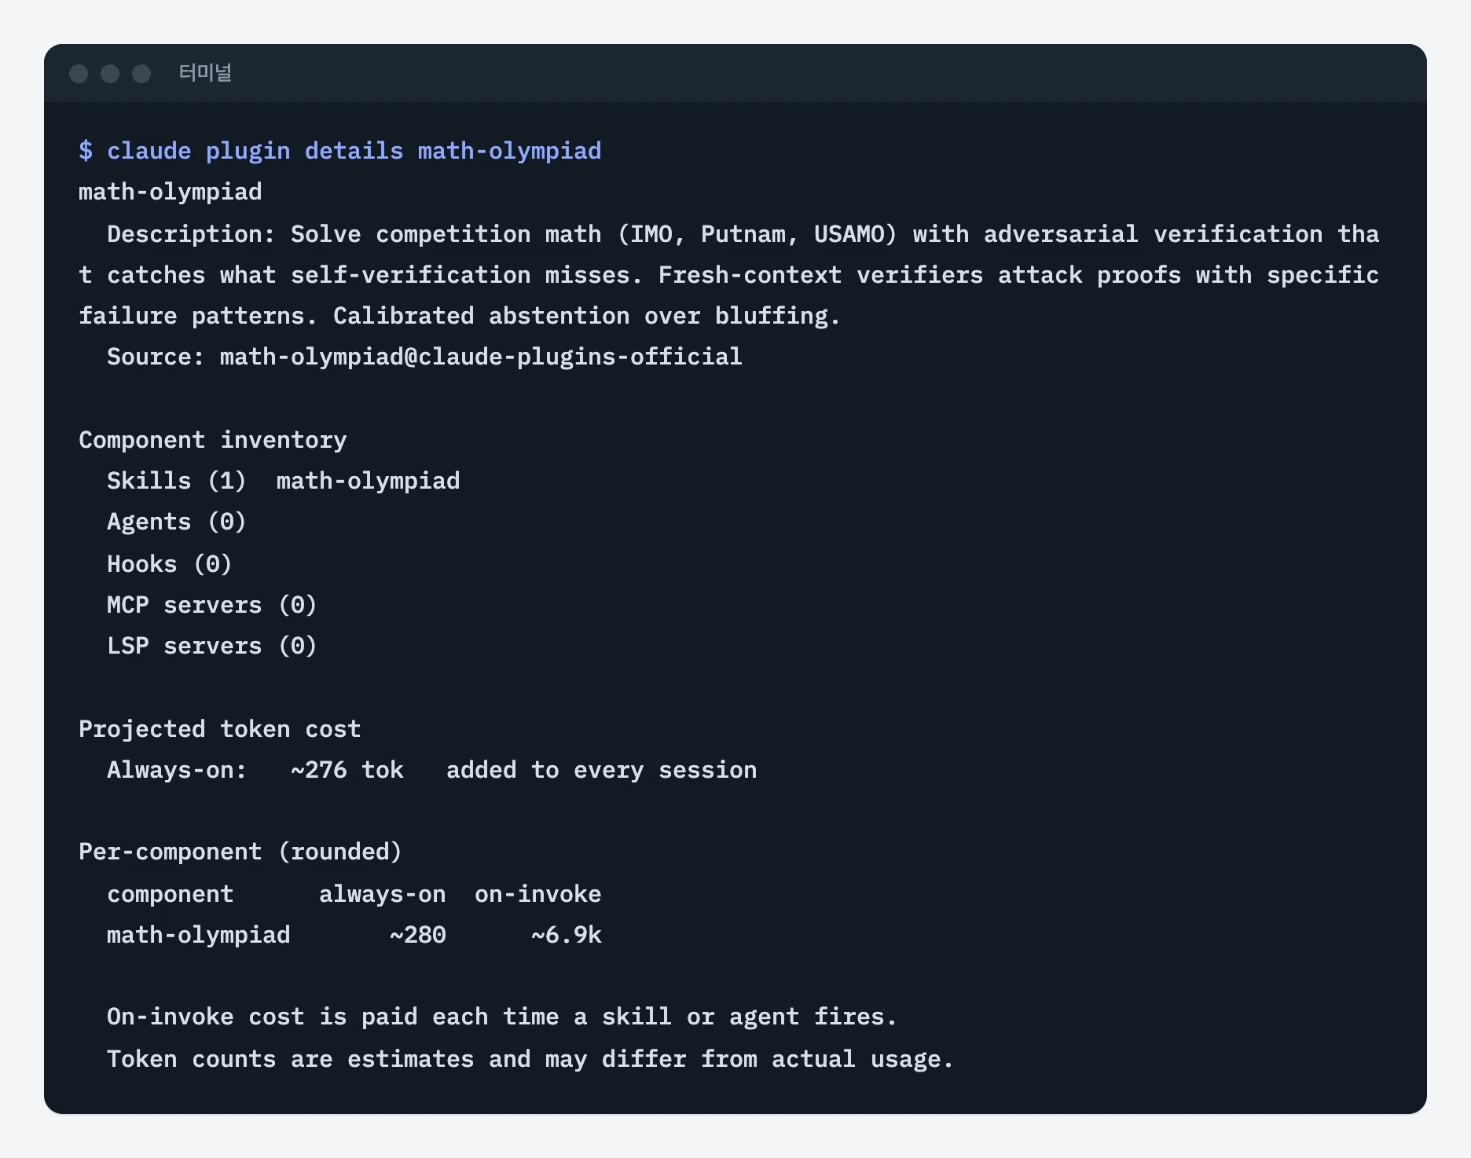Click the '터미널' window title
1471x1158 pixels.
(x=205, y=73)
